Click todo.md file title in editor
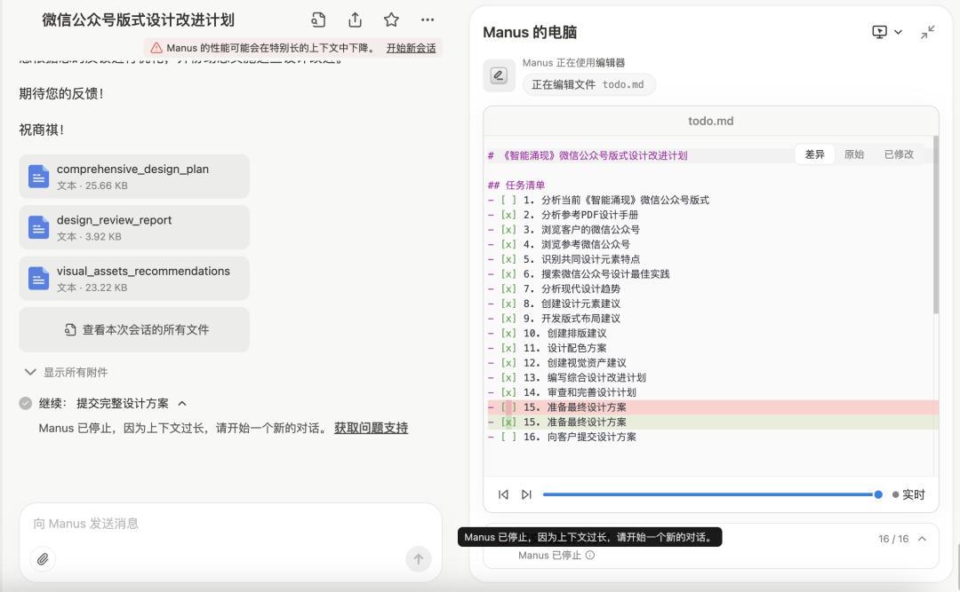Screen dimensions: 960x592 (x=711, y=121)
